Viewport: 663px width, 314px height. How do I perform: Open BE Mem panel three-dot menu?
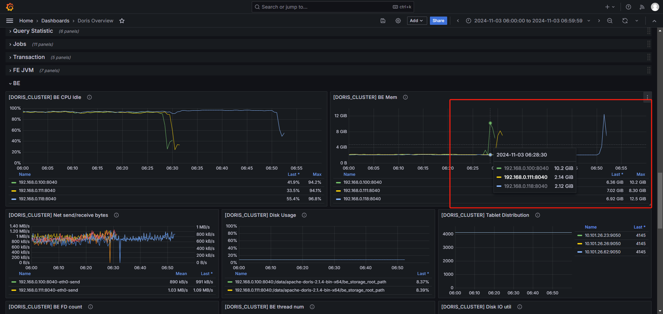pos(647,97)
